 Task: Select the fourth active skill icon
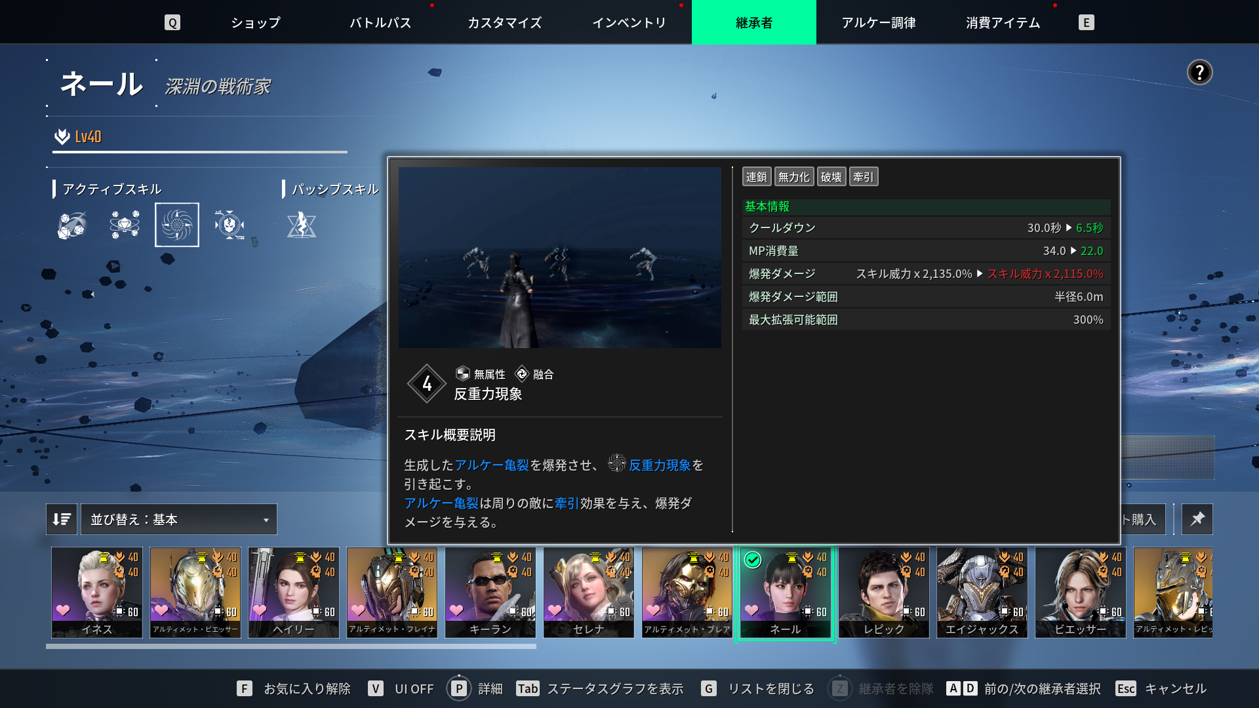[230, 226]
